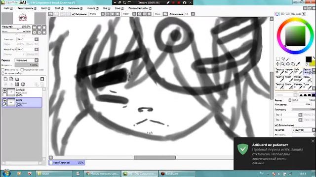316x177 pixels.
Task: Clear the current layer contents
Action: click(17, 84)
